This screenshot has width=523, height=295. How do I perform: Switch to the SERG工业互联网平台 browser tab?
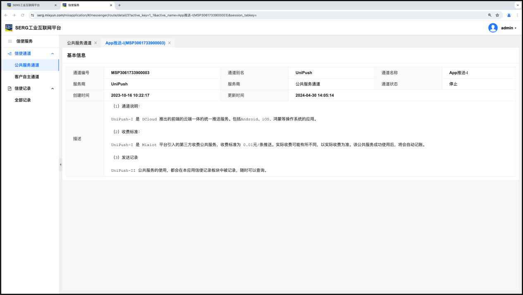29,5
